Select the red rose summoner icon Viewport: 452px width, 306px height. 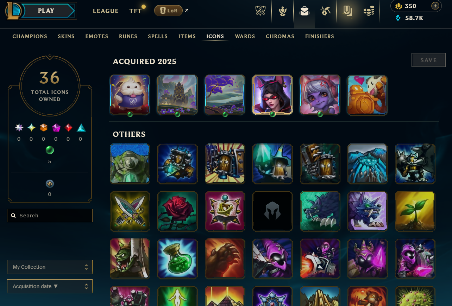click(x=177, y=211)
